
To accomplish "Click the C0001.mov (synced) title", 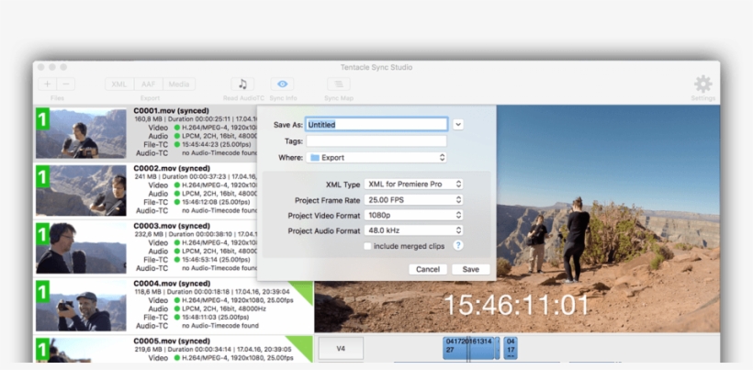I will tap(172, 111).
